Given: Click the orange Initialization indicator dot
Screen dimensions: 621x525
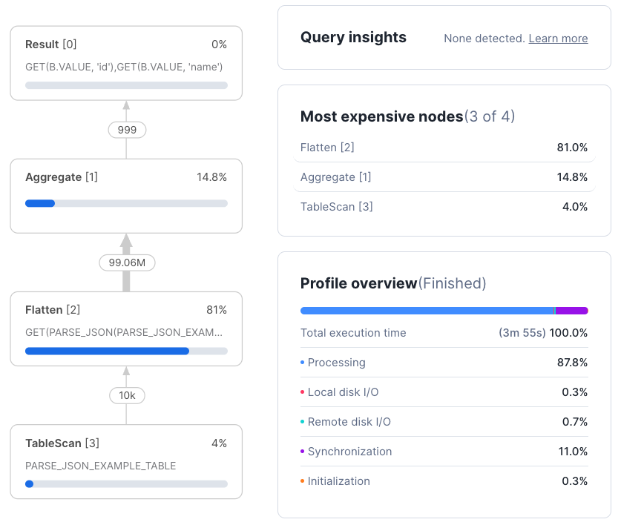Looking at the screenshot, I should 303,481.
